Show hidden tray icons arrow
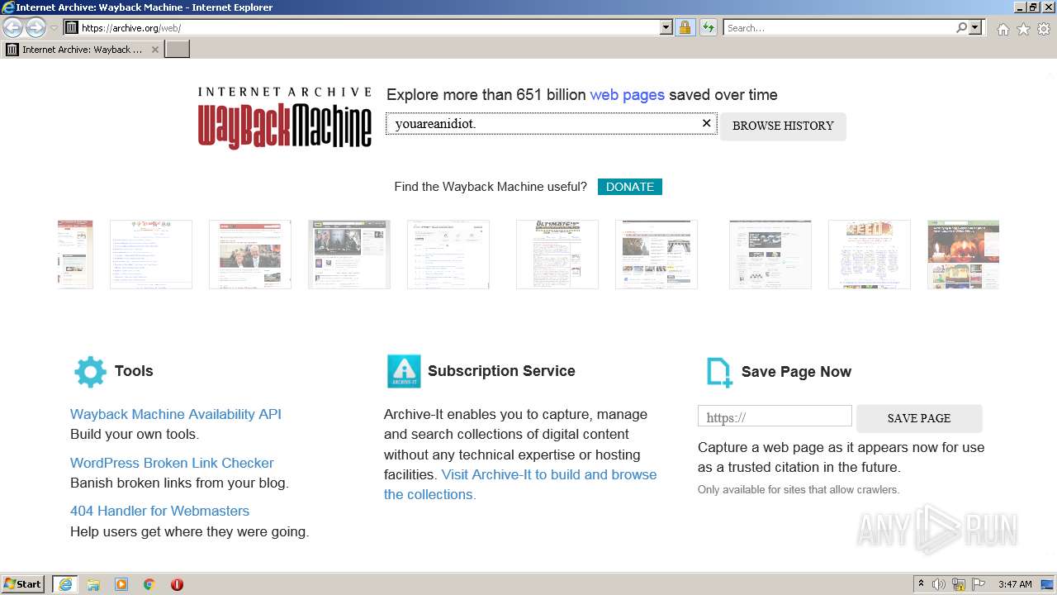 click(x=922, y=584)
